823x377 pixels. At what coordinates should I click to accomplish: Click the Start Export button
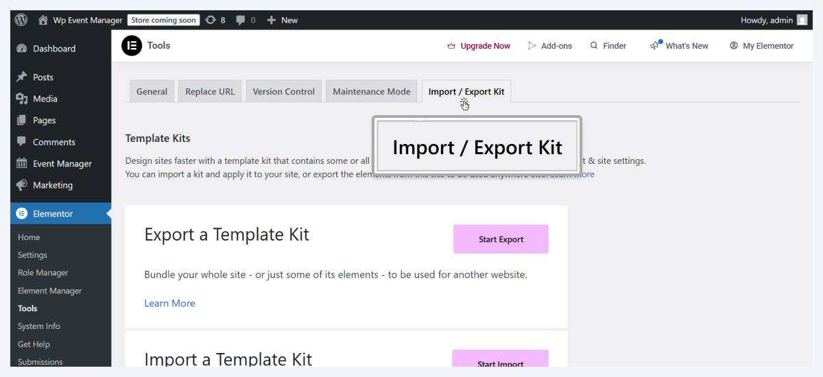(x=501, y=239)
